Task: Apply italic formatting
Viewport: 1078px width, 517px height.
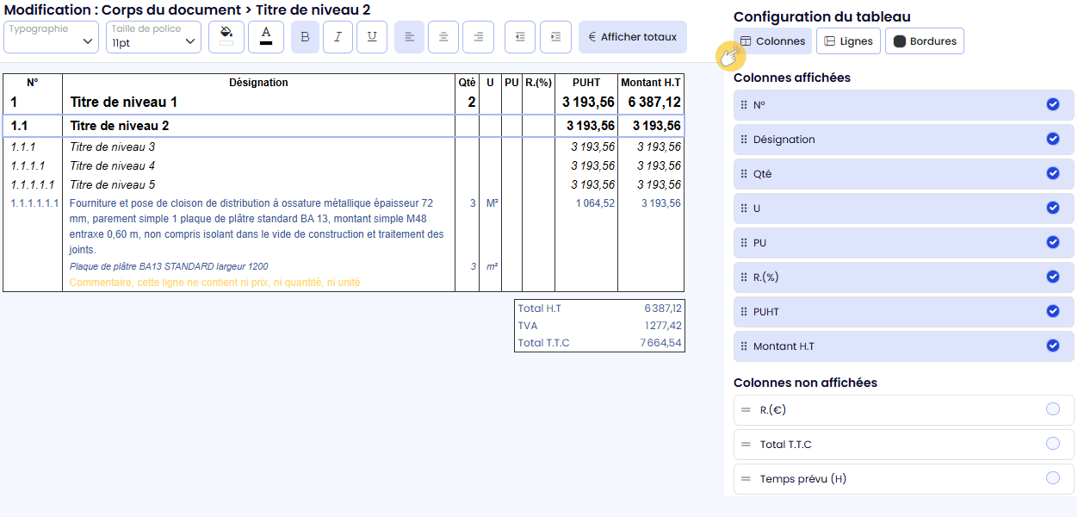Action: pos(338,37)
